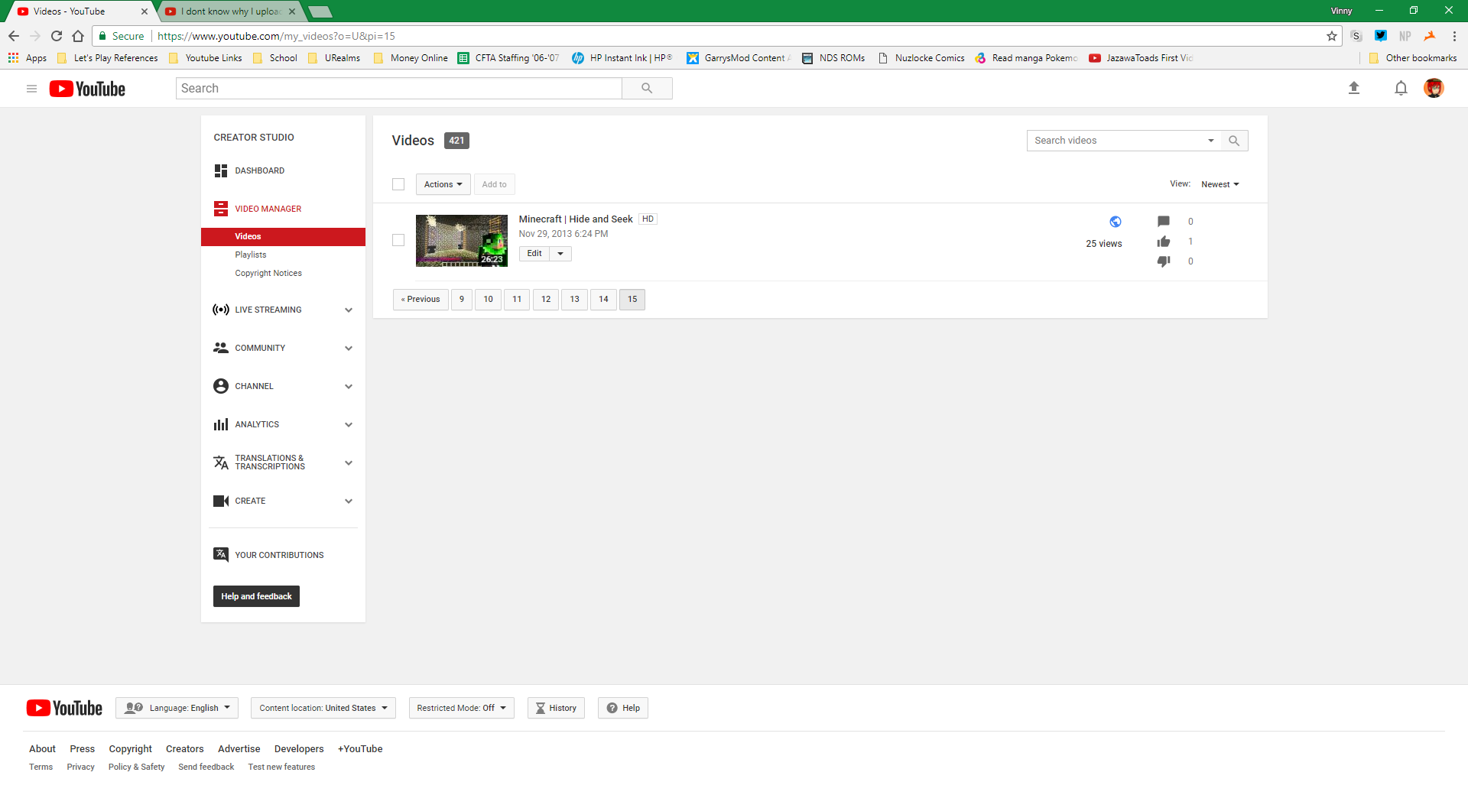Open the Actions dropdown
1468x795 pixels.
pos(443,184)
